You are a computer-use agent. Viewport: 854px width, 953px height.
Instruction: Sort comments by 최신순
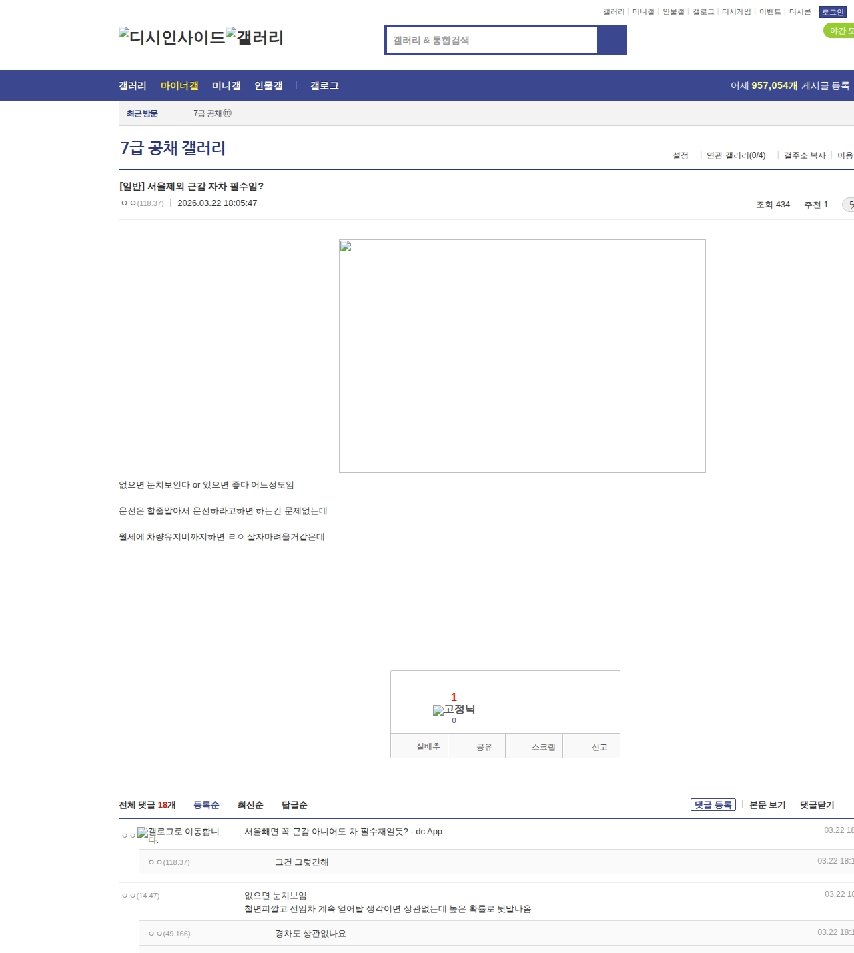click(x=250, y=805)
